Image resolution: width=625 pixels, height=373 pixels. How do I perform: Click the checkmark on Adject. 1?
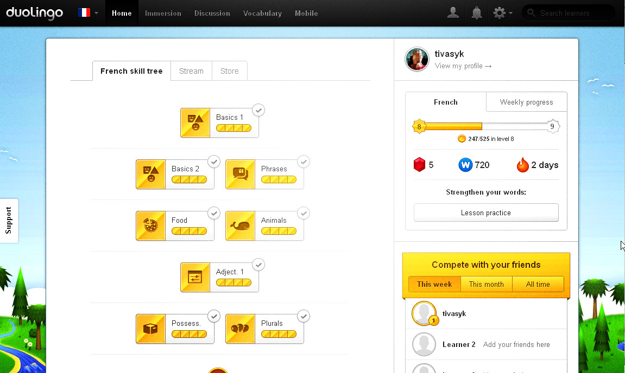click(x=258, y=265)
